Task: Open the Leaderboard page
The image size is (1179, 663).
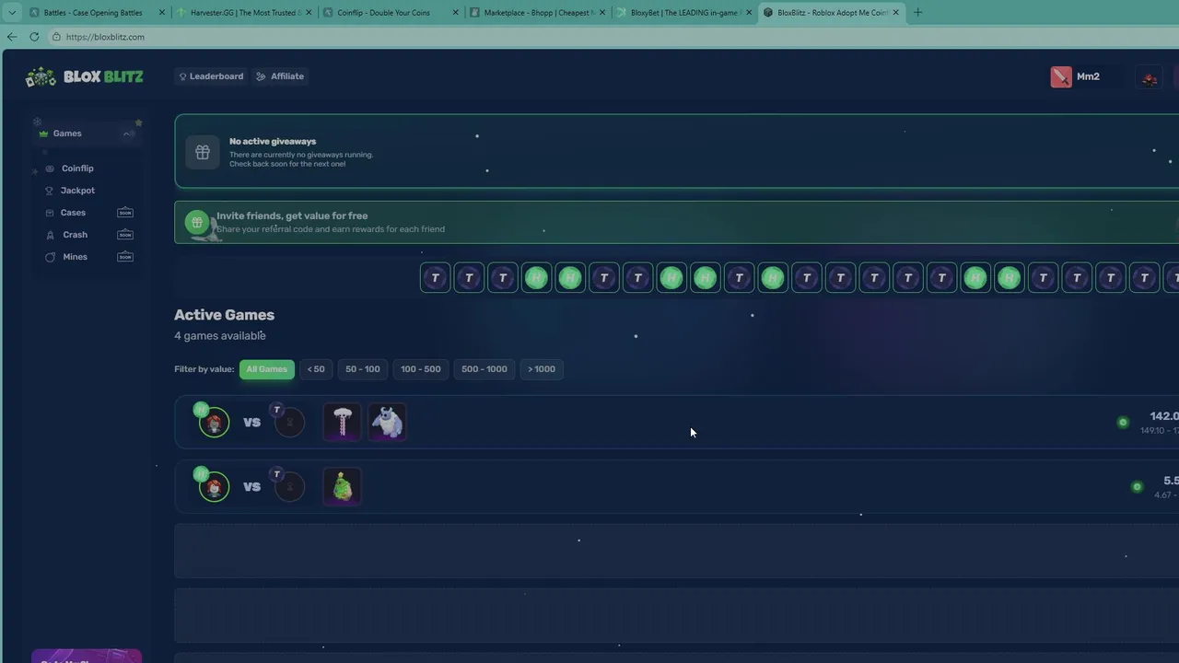Action: coord(211,76)
